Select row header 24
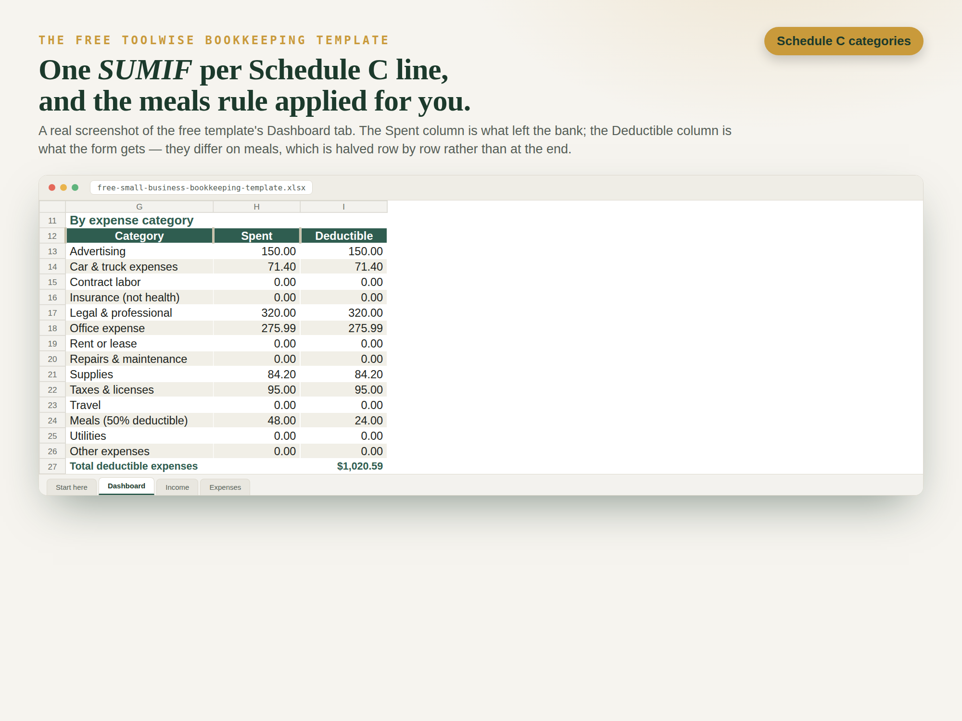This screenshot has width=962, height=721. (x=52, y=421)
